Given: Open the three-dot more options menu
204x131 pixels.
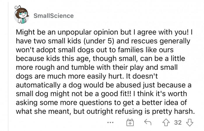Looking at the screenshot, I should (x=110, y=122).
